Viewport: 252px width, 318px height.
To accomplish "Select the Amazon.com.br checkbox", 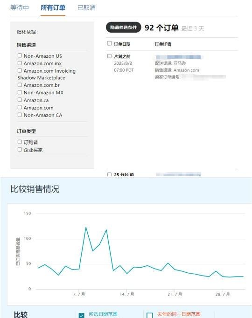I will [20, 85].
